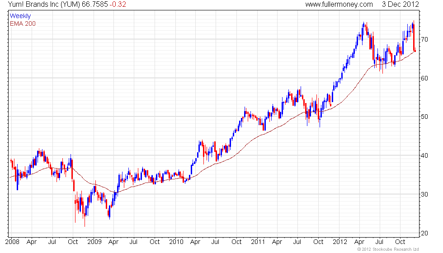Click the date '3 Dec 2012'

pyautogui.click(x=401, y=4)
